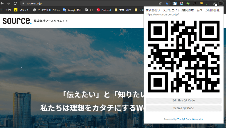Open the green puzzle-shaped extension
The height and width of the screenshot is (128, 226).
coord(188,3)
